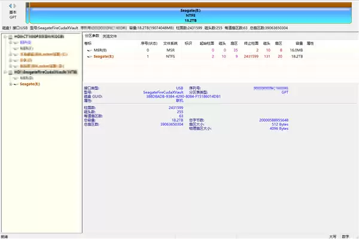Click the 16.0MB capacity cell
This screenshot has height=239, width=359.
click(x=296, y=50)
